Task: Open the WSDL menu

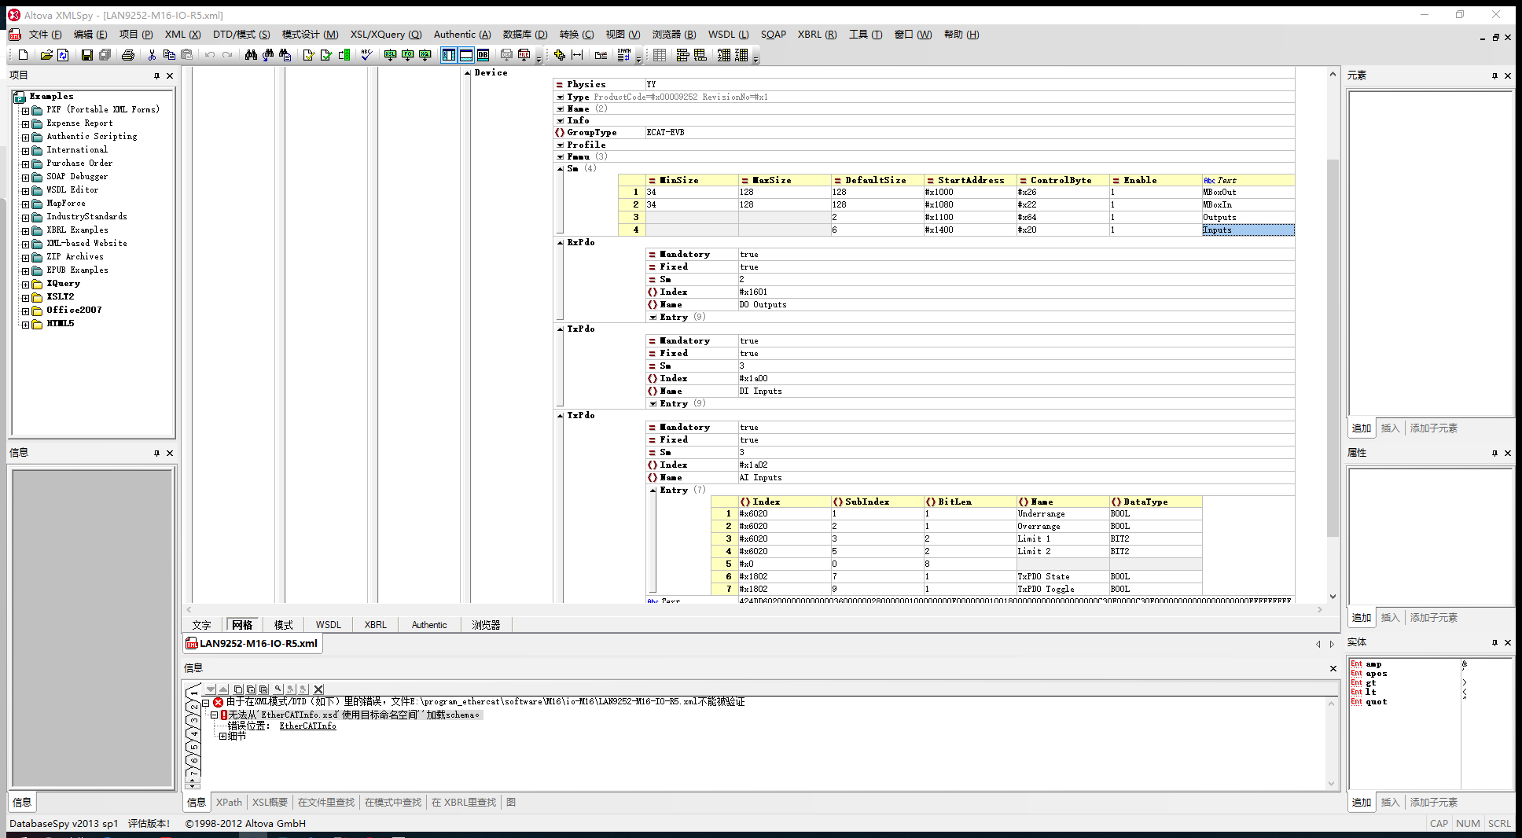Action: 728,34
